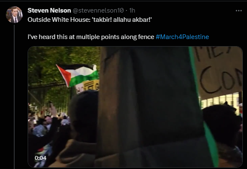Click the yellow sign below the flag
247x169 pixels.
coord(91,86)
